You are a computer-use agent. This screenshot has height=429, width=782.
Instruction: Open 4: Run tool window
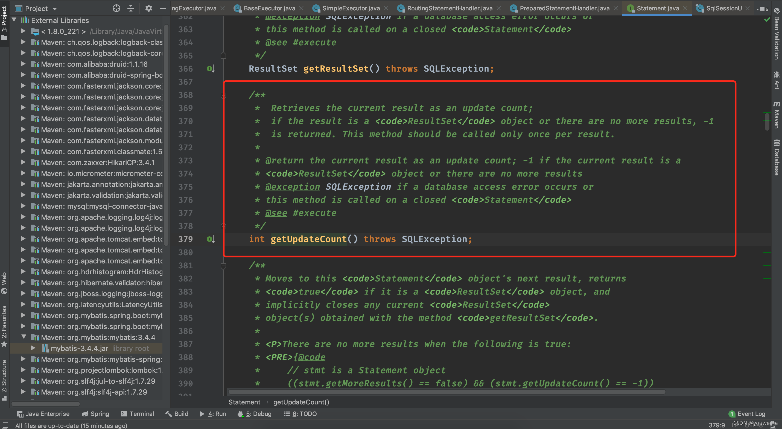point(213,414)
